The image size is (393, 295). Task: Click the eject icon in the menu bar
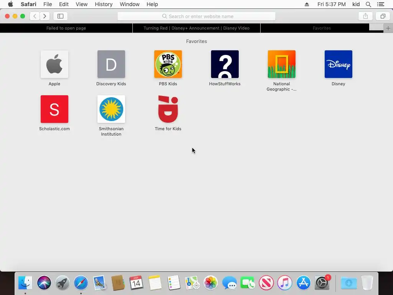(x=307, y=4)
